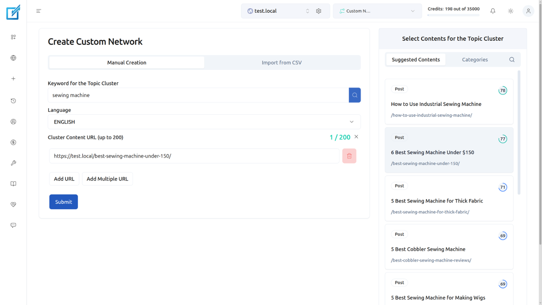
Task: Select the wrench tools icon in sidebar
Action: point(13,163)
